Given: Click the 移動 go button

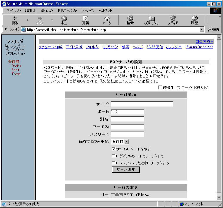Looking at the screenshot, I should coord(213,30).
